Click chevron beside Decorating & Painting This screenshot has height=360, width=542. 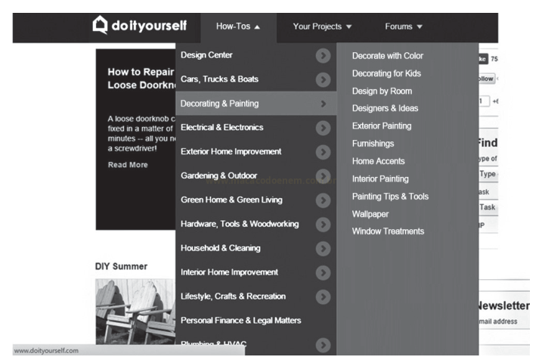[324, 104]
